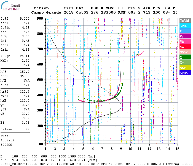This screenshot has height=166, width=193.
Task: Click the time 183000 in header
Action: [108, 12]
